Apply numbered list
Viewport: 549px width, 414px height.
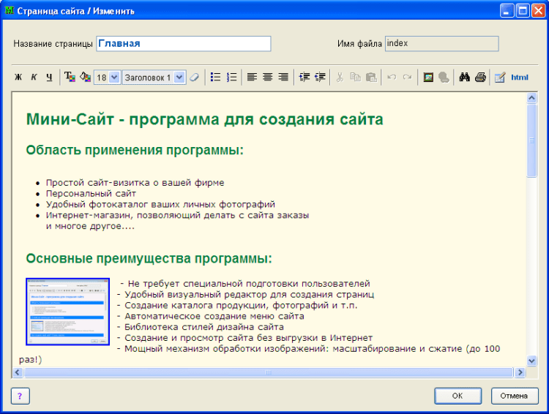(231, 77)
